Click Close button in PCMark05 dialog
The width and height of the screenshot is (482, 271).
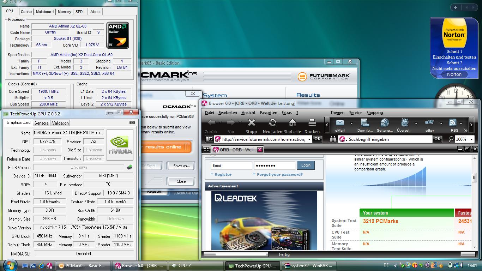tap(181, 181)
